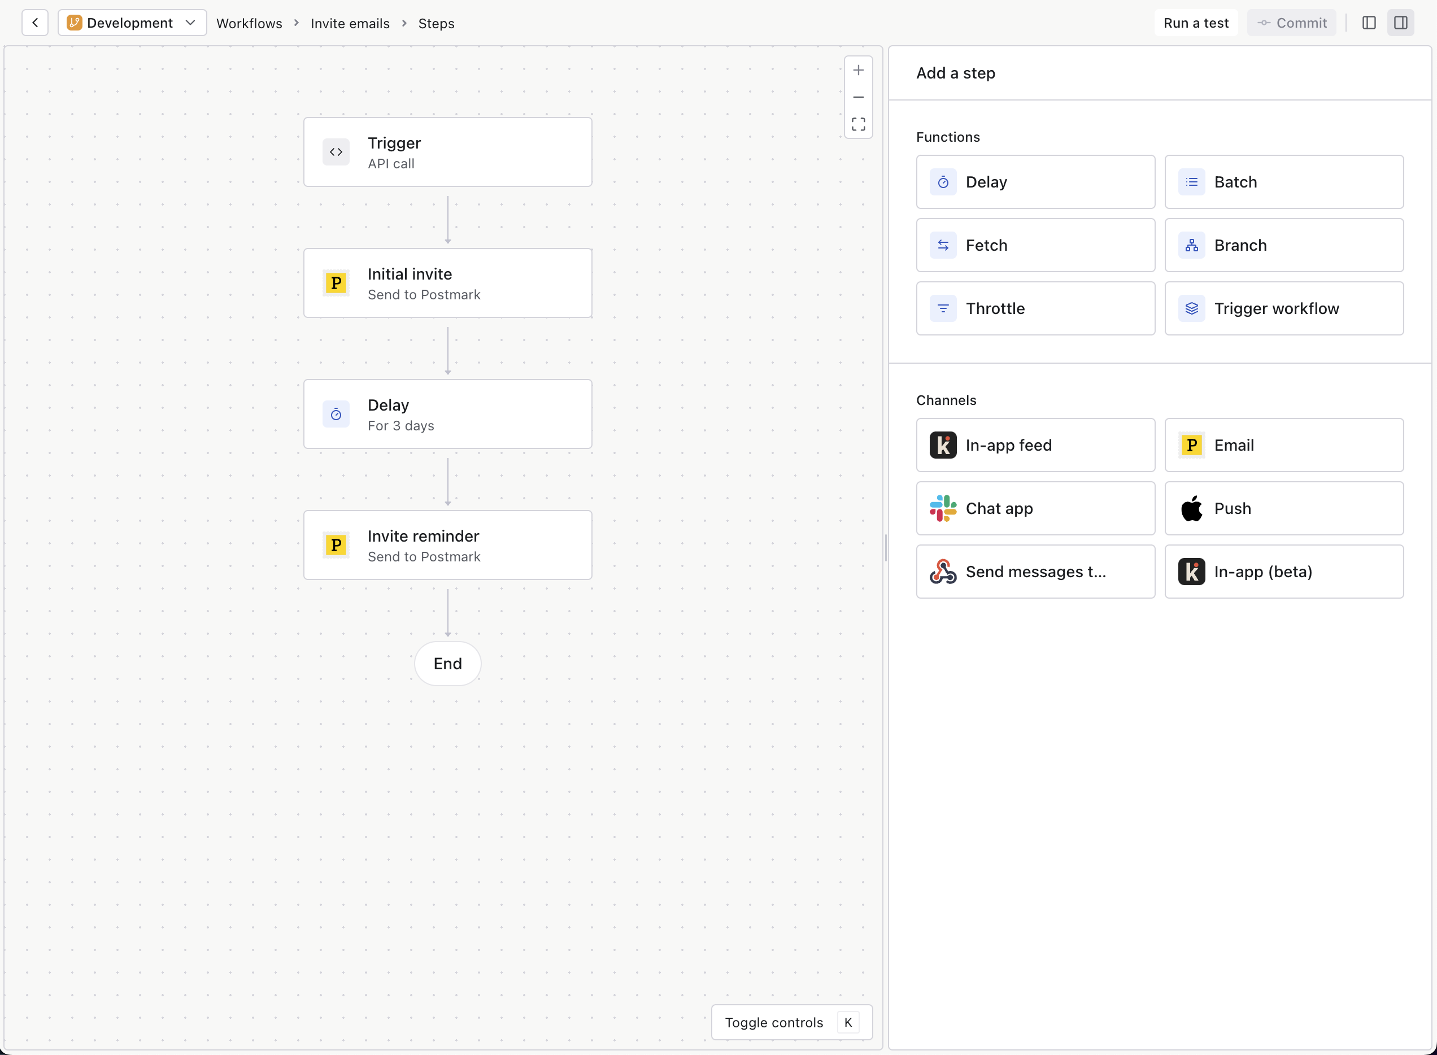The height and width of the screenshot is (1055, 1437).
Task: Zoom in on the workflow canvas
Action: coord(859,69)
